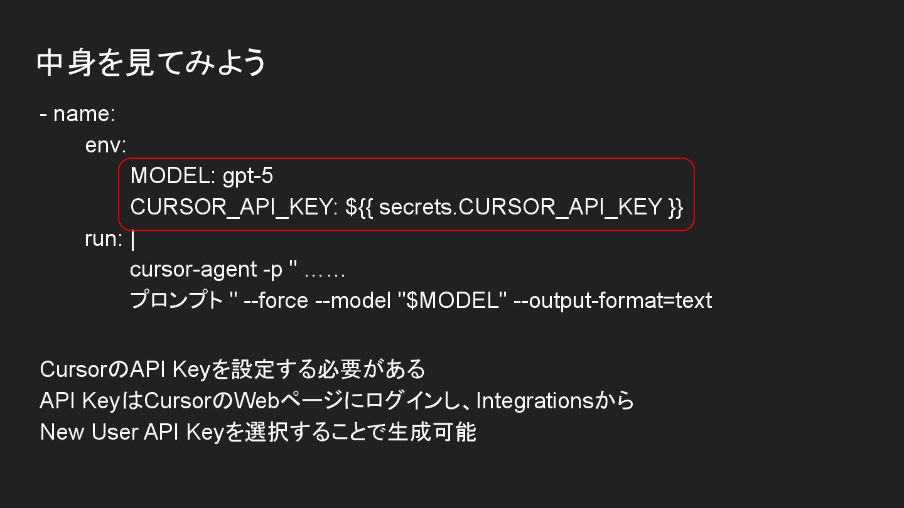This screenshot has width=904, height=508.
Task: Click the ellipsis after cursor-agent -p
Action: coord(325,271)
